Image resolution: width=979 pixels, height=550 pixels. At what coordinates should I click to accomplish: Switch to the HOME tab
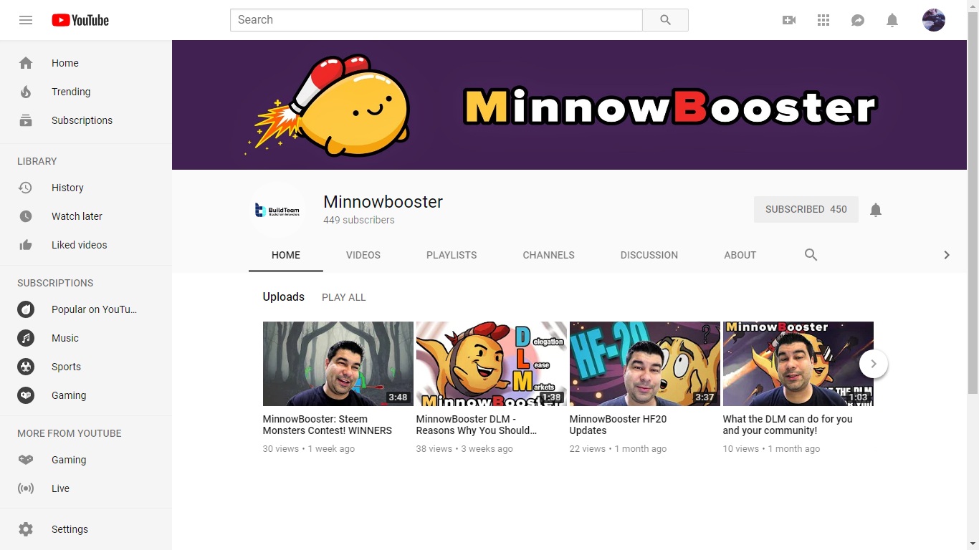tap(286, 255)
